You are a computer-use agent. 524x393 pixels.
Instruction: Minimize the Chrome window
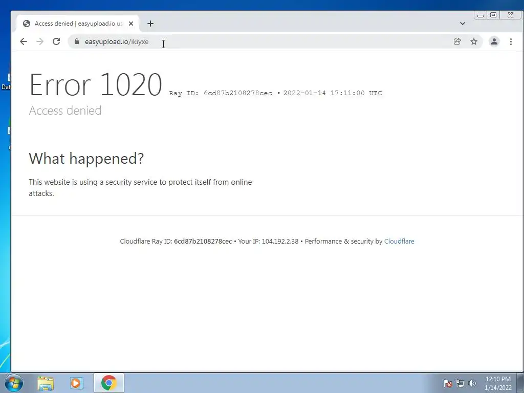(x=480, y=15)
